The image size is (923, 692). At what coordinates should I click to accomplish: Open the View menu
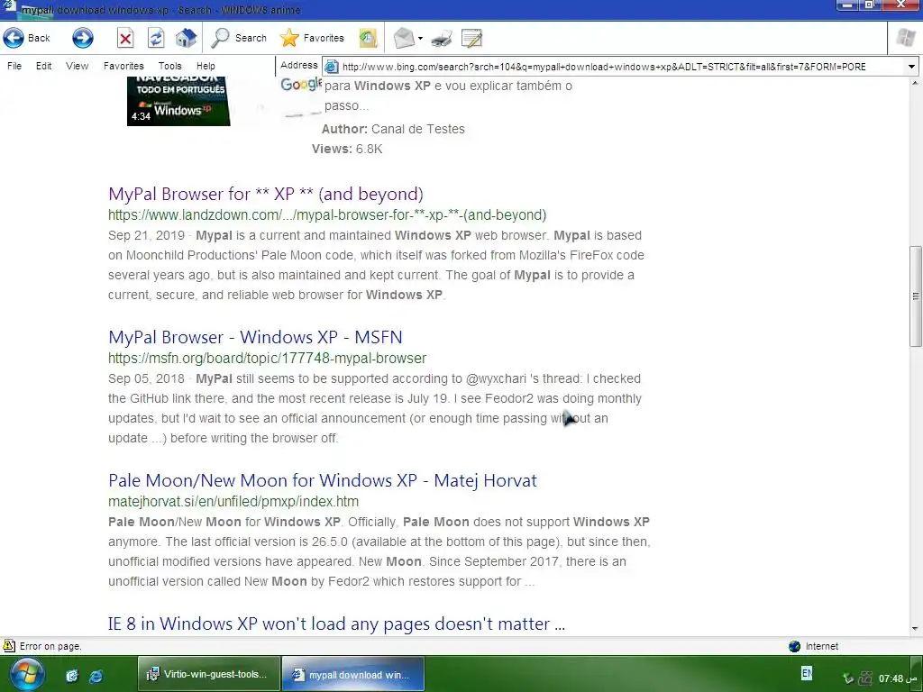[x=78, y=66]
